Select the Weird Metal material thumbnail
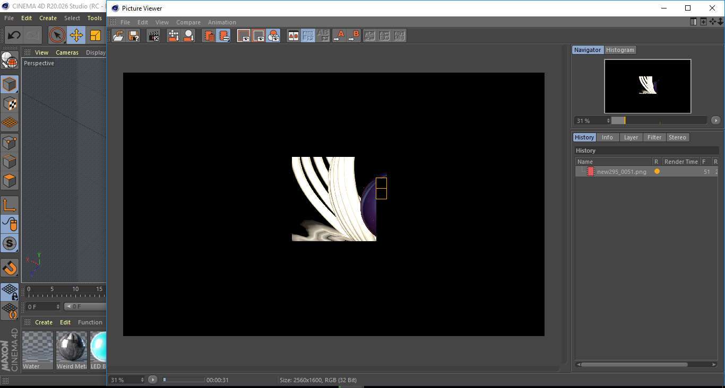This screenshot has width=725, height=388. coord(72,350)
